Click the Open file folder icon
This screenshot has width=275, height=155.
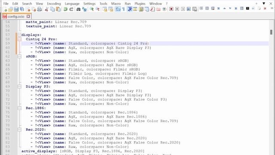(x=10, y=9)
